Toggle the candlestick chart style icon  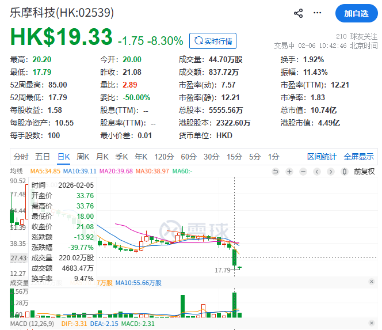click(344, 171)
